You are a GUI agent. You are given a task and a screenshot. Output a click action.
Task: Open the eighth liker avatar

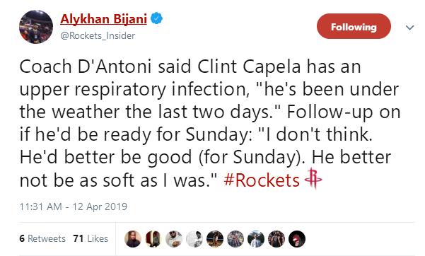[x=276, y=239]
